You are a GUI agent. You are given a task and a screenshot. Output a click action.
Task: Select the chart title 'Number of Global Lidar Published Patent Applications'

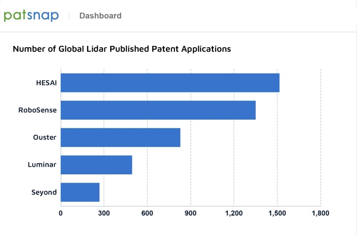(x=122, y=49)
